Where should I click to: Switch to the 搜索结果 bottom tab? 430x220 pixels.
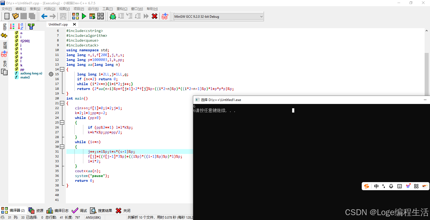tap(101, 210)
